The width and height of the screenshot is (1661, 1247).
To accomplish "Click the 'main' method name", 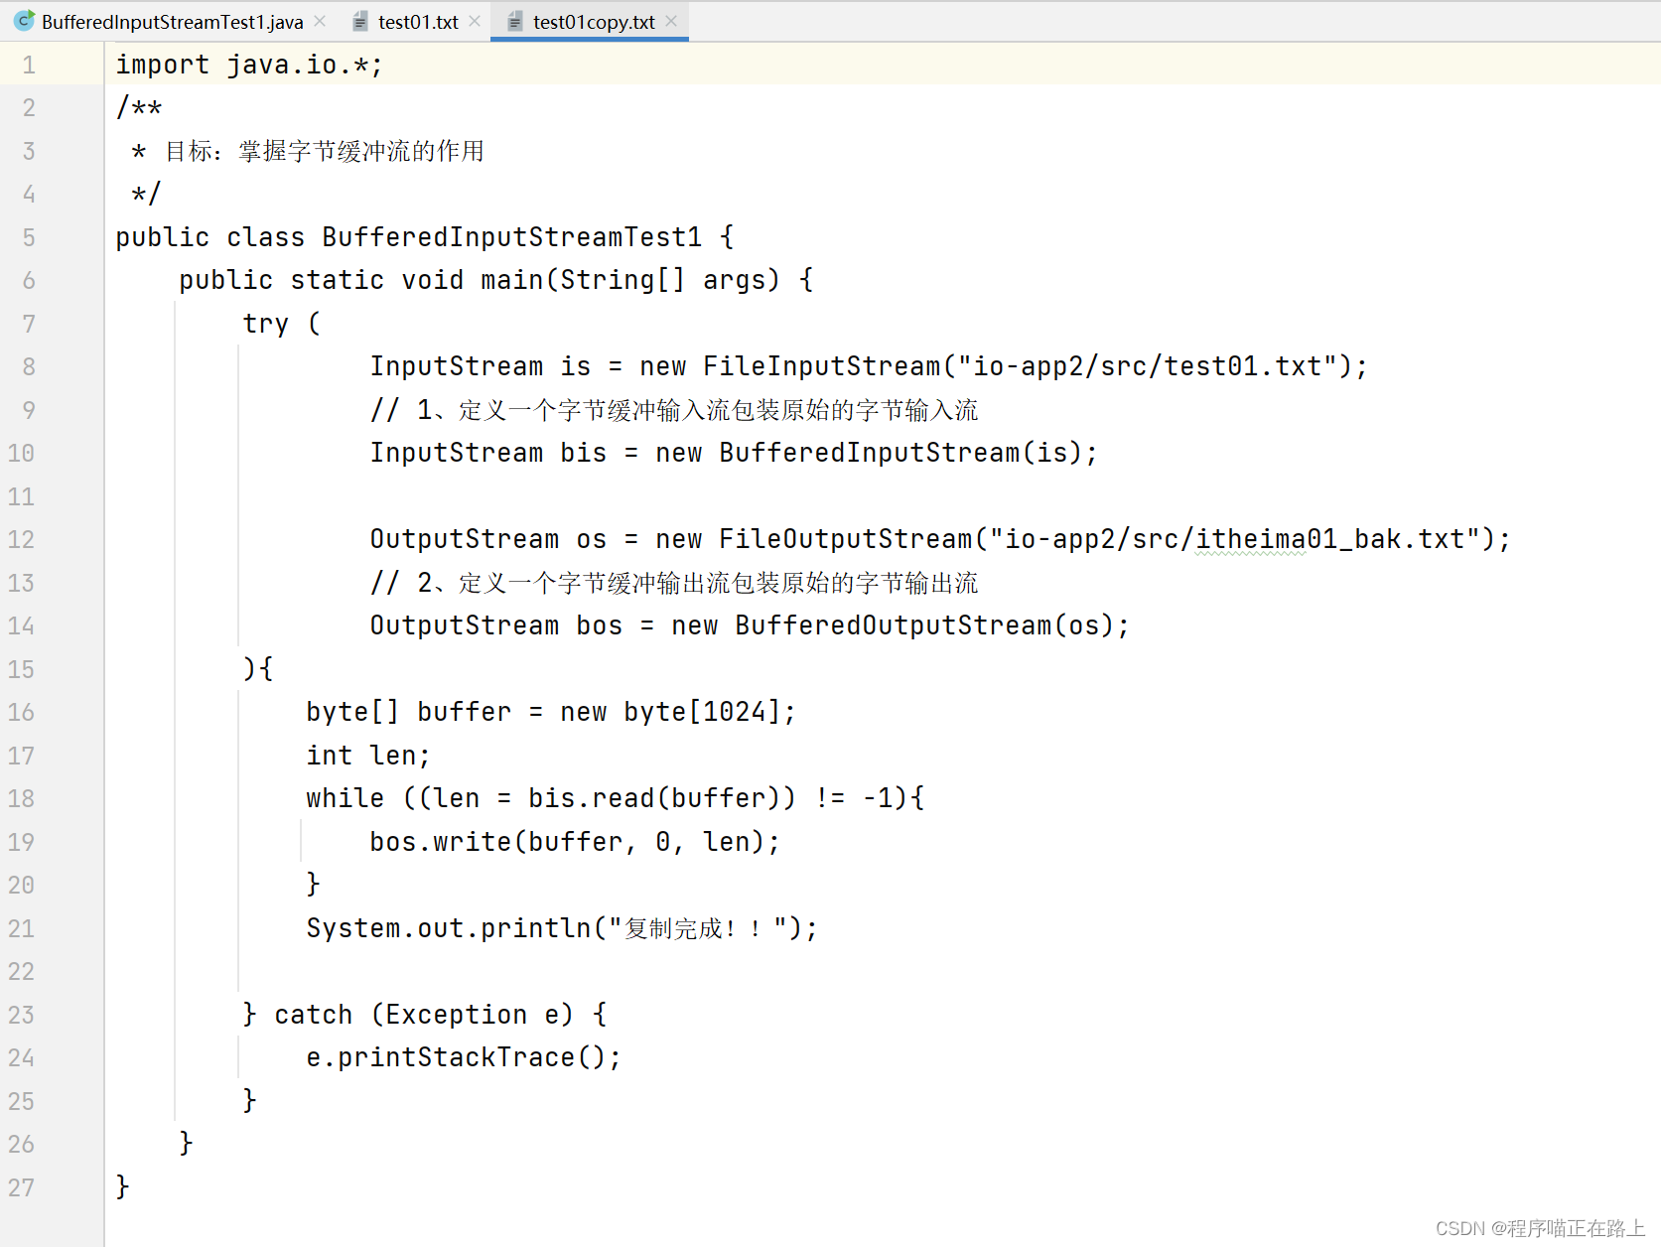I will click(512, 280).
